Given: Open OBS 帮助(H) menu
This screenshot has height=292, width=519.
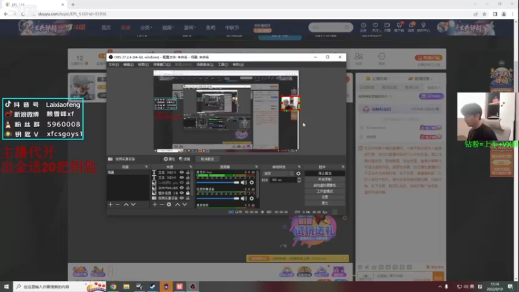Looking at the screenshot, I should [237, 64].
